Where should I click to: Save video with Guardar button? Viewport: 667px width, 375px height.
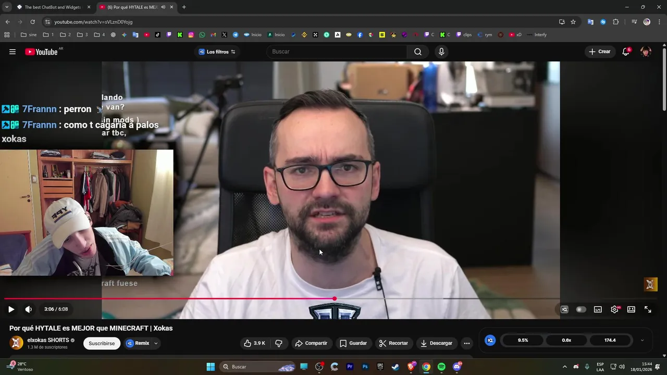pyautogui.click(x=353, y=343)
